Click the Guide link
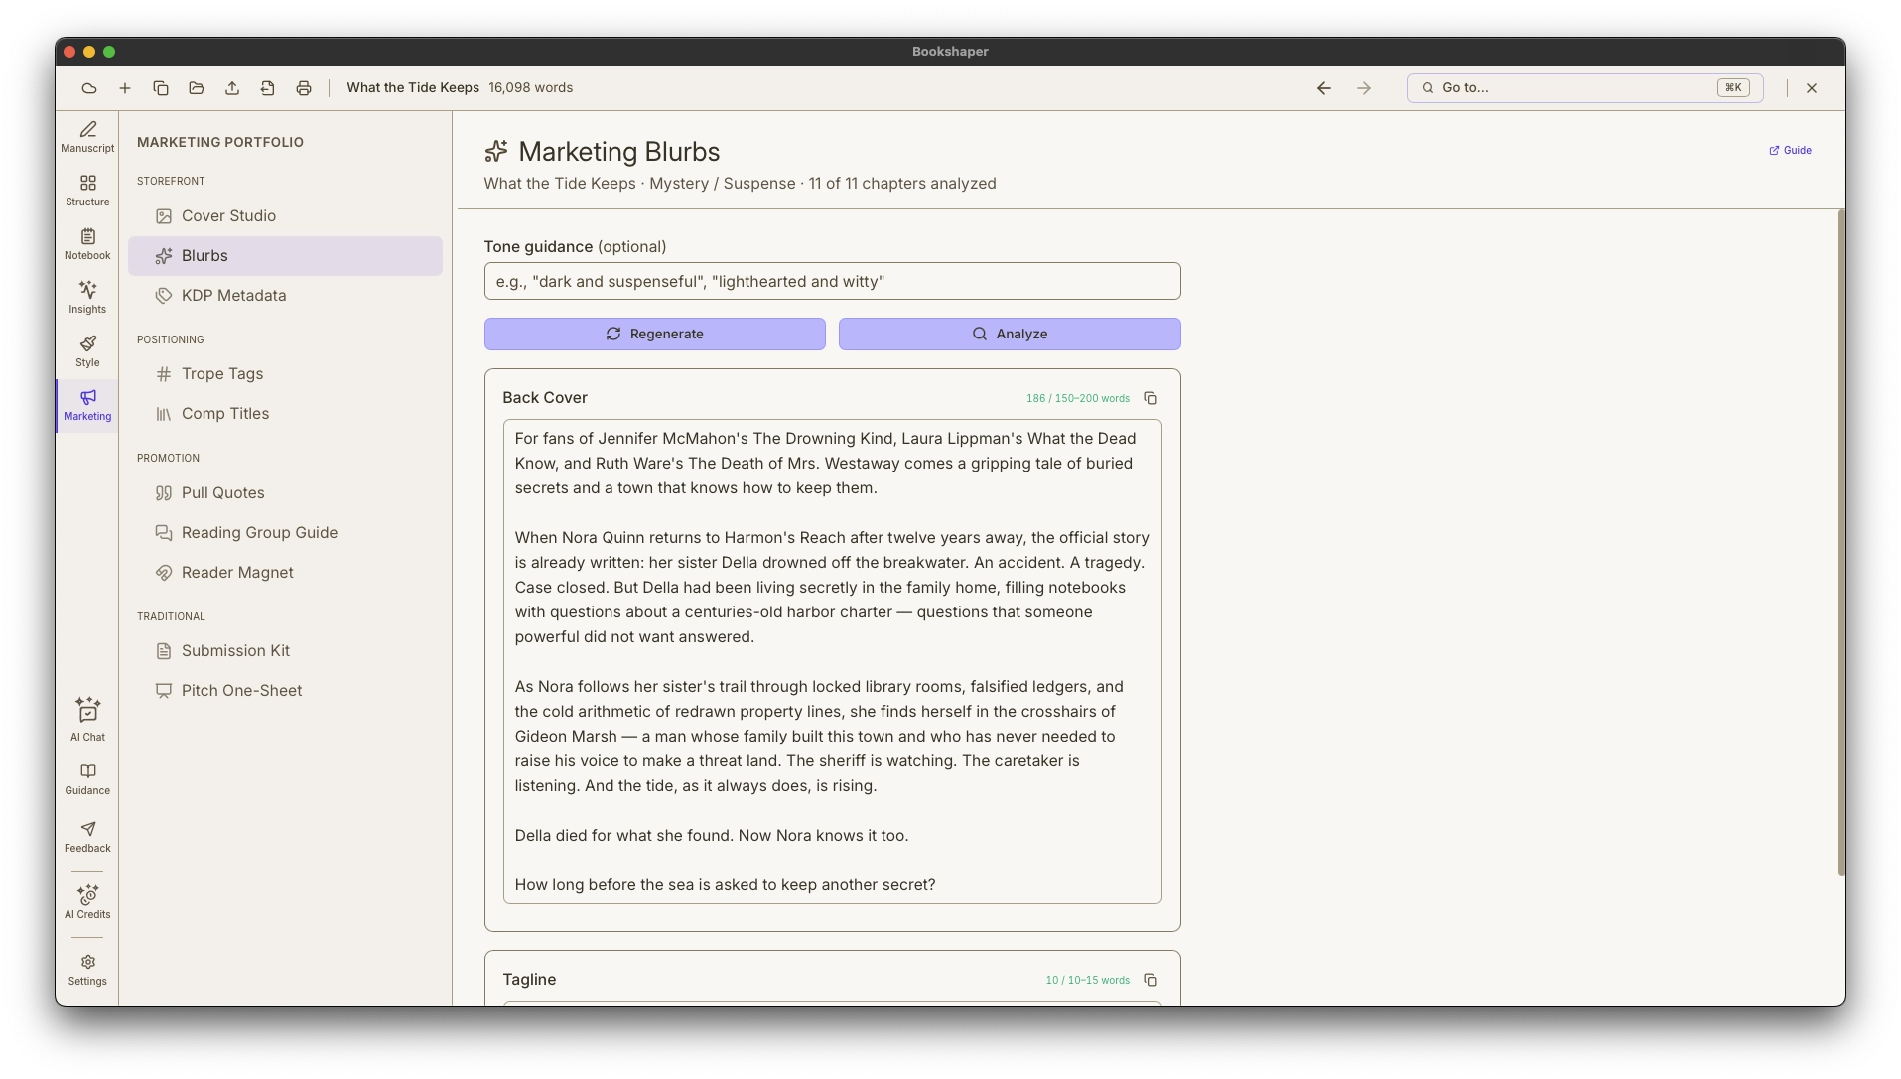The image size is (1901, 1079). (x=1791, y=151)
